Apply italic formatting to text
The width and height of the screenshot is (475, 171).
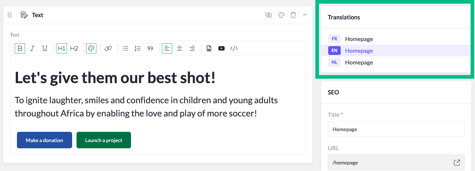pyautogui.click(x=32, y=48)
